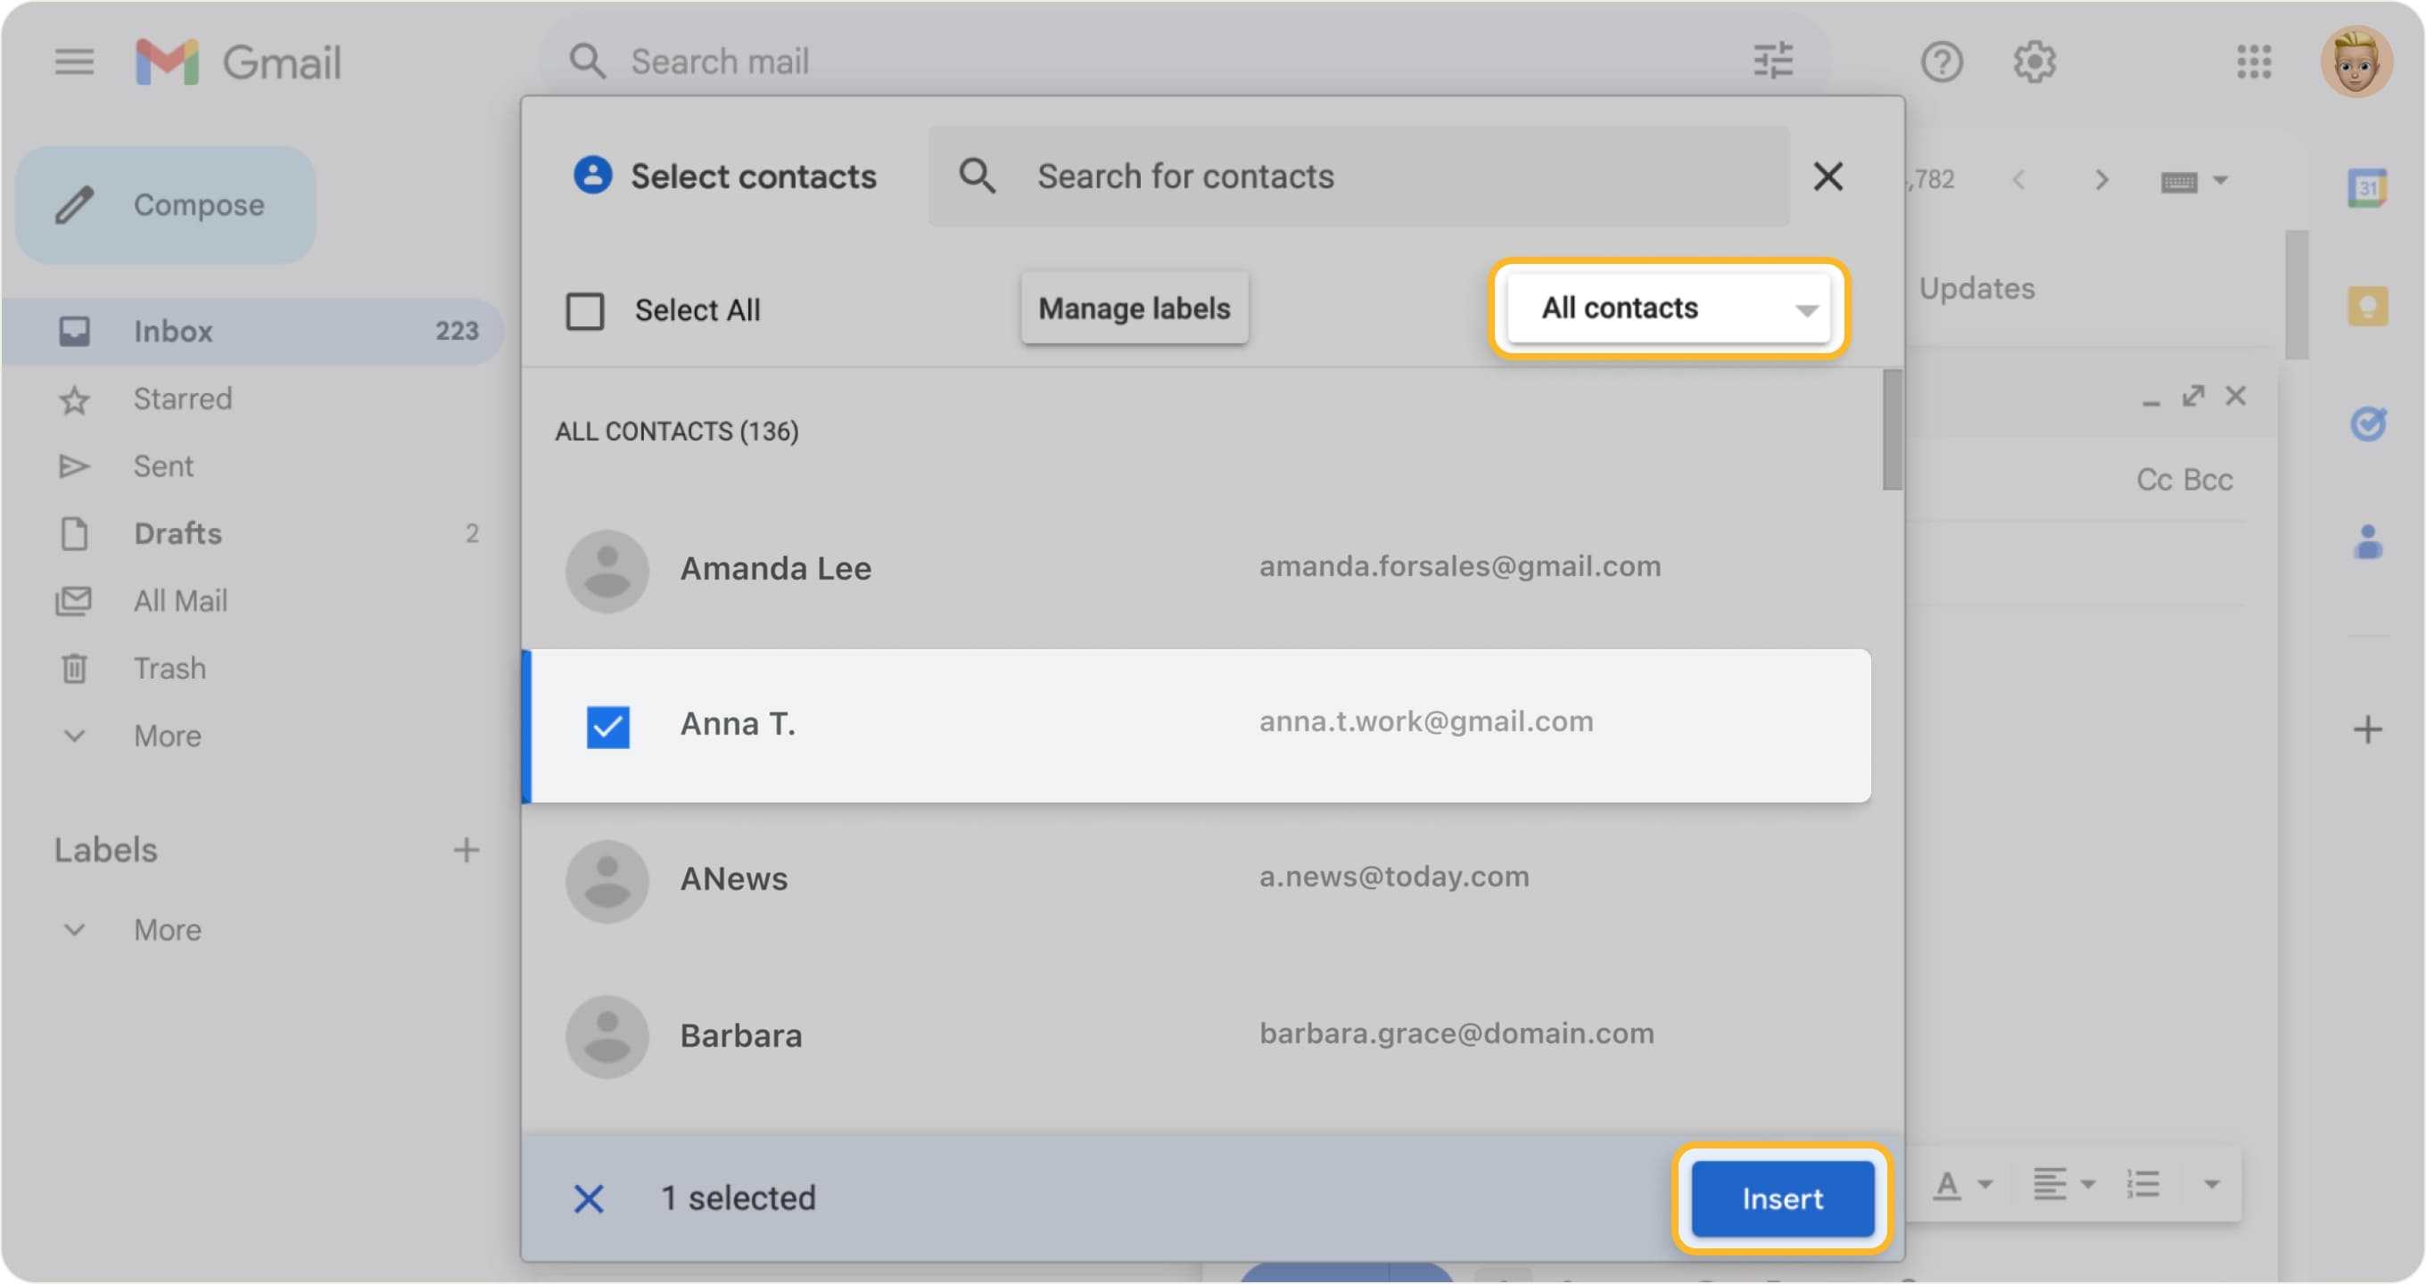The width and height of the screenshot is (2426, 1284).
Task: Open the Drafts folder
Action: 177,533
